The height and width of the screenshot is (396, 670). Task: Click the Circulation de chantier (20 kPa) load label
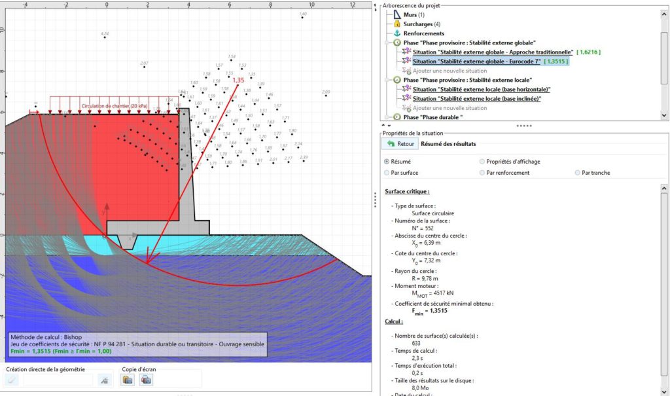coord(115,105)
